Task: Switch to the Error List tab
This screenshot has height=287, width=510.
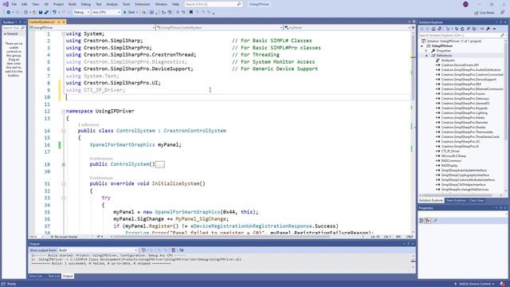Action: (37, 277)
